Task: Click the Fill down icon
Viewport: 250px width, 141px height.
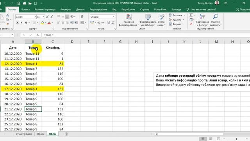Action: point(191,20)
